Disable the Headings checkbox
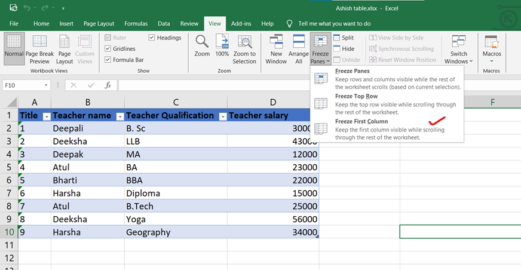Image resolution: width=521 pixels, height=270 pixels. pos(152,38)
